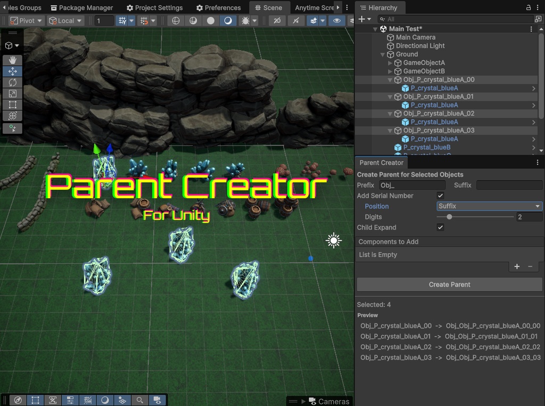The width and height of the screenshot is (545, 406).
Task: Click the third icon in bottom bar (tools overlay)
Action: click(53, 400)
